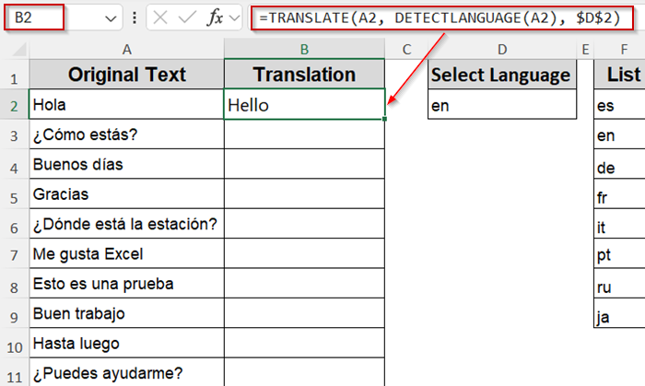The image size is (645, 386).
Task: Click the three-dot handle beside Name Box
Action: point(135,18)
